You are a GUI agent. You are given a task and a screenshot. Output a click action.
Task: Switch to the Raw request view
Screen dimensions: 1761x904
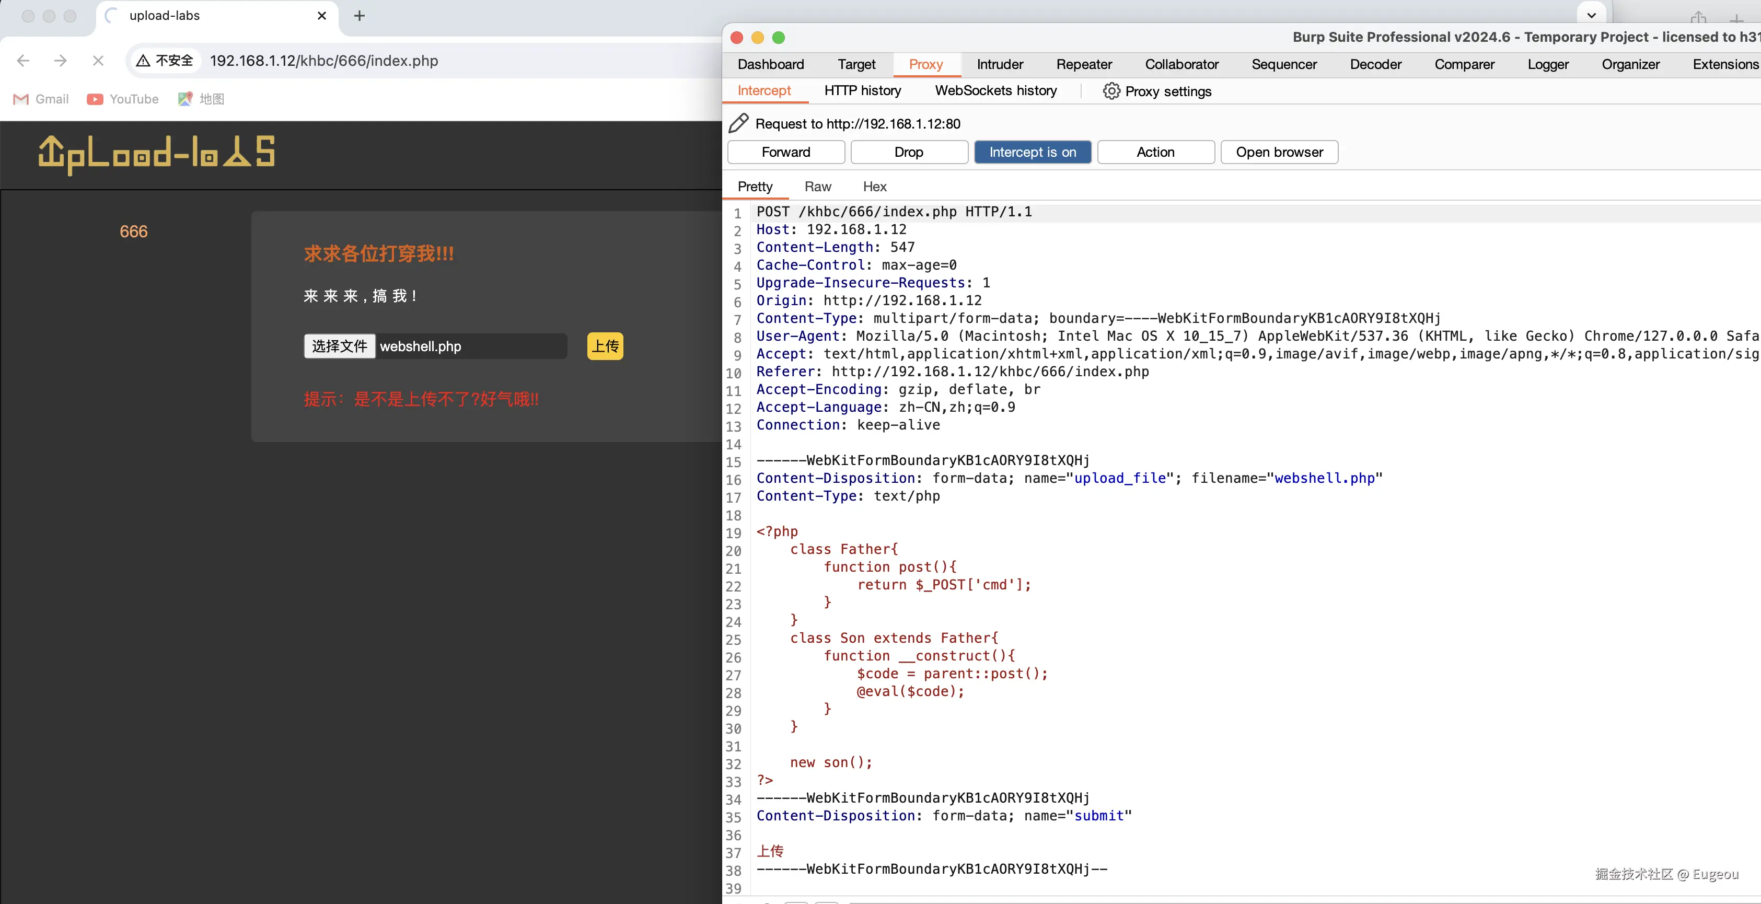pyautogui.click(x=818, y=187)
